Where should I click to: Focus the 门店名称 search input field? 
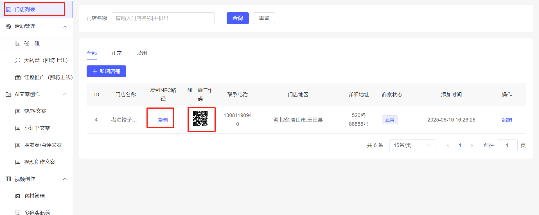[163, 18]
